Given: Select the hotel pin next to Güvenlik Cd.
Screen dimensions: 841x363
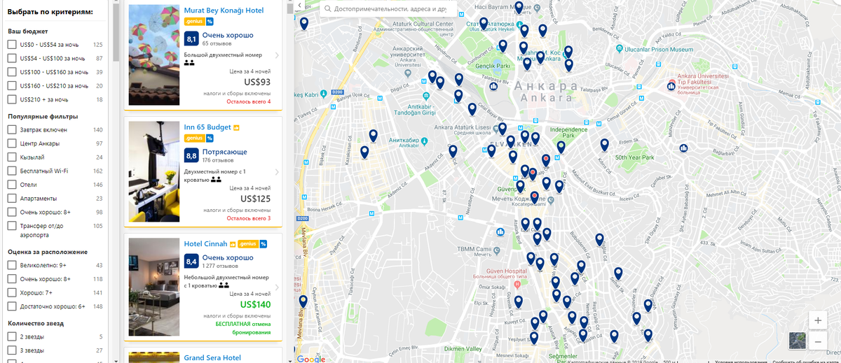Looking at the screenshot, I should point(519,301).
